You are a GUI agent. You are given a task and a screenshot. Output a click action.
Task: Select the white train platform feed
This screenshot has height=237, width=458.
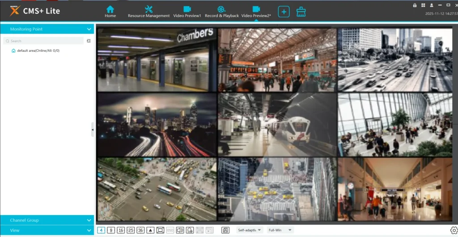point(277,125)
